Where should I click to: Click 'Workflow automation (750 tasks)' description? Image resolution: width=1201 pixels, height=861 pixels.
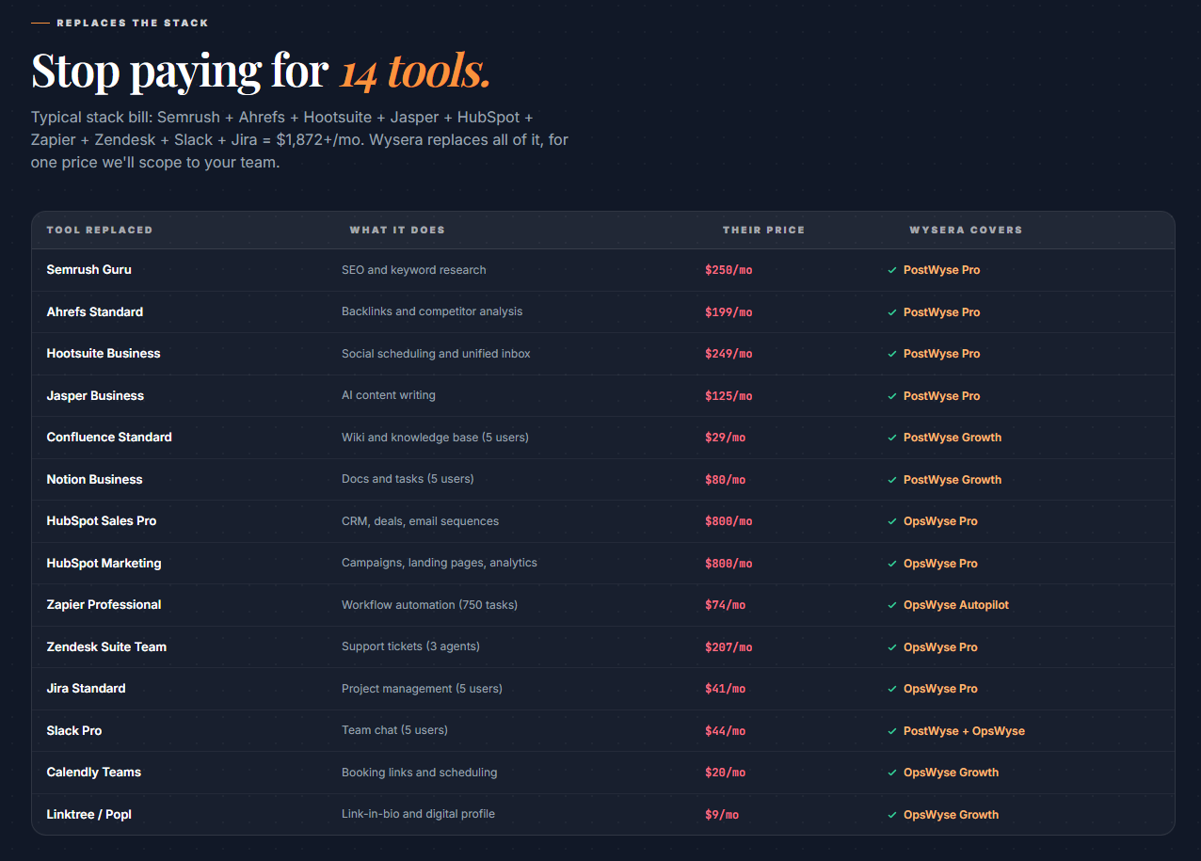tap(429, 605)
